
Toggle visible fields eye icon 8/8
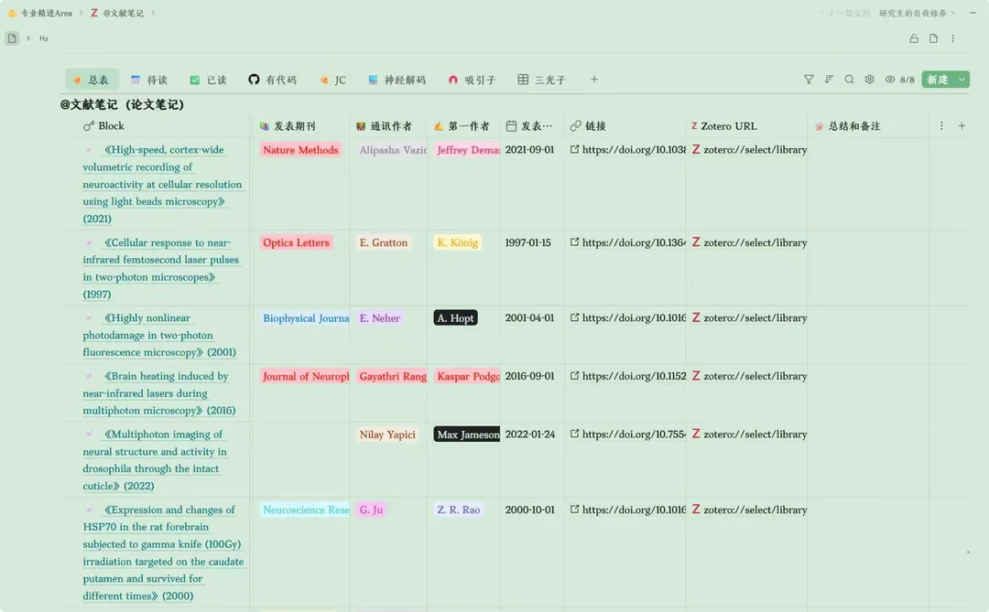coord(899,80)
